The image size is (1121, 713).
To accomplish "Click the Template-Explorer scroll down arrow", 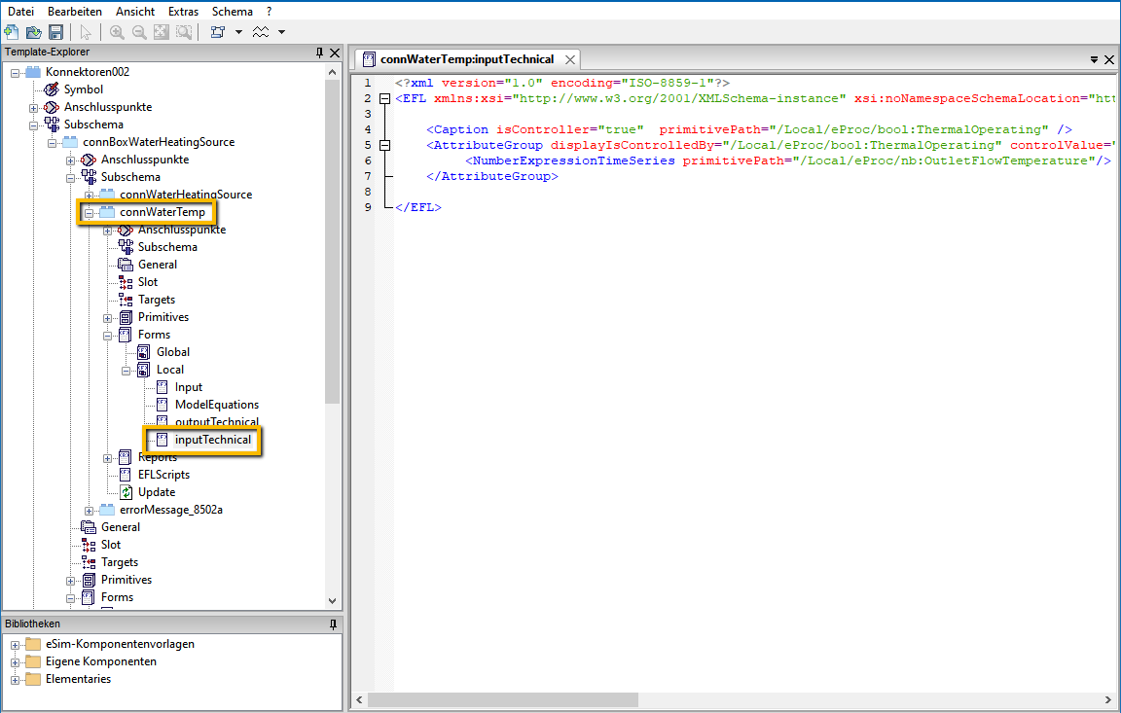I will (332, 601).
